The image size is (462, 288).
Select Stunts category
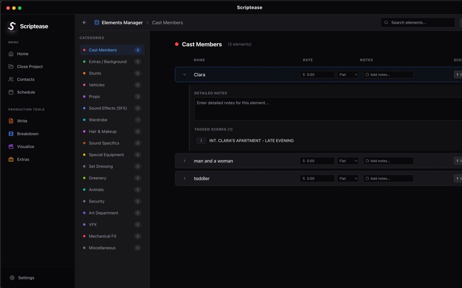pos(111,73)
